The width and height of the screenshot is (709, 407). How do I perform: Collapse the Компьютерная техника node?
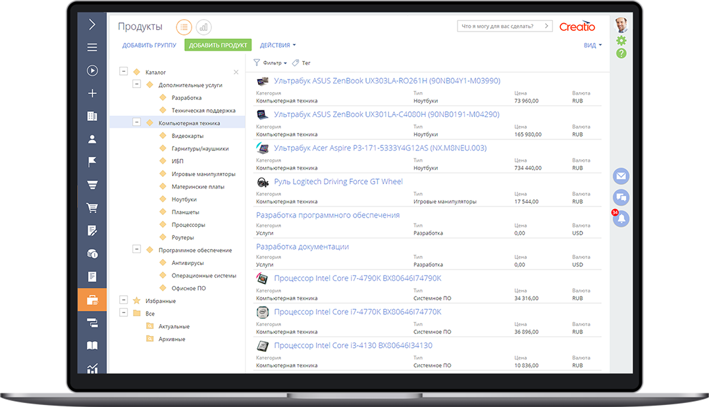point(136,122)
